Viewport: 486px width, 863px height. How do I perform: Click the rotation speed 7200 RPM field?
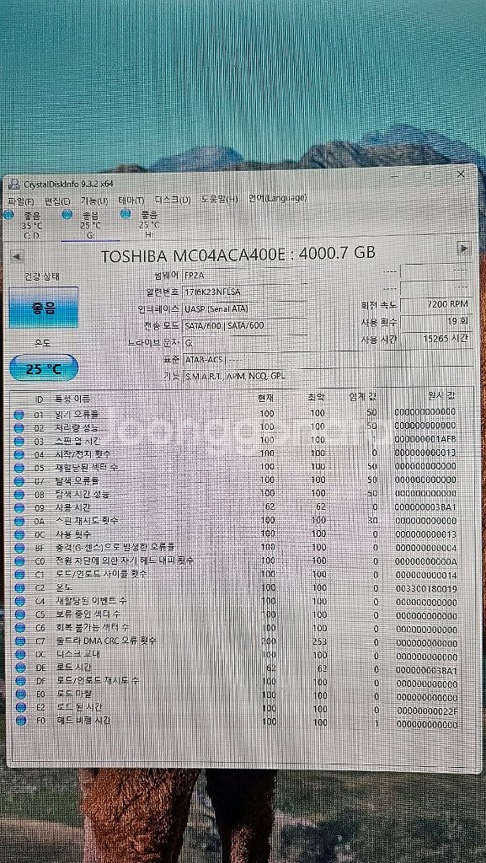[436, 304]
